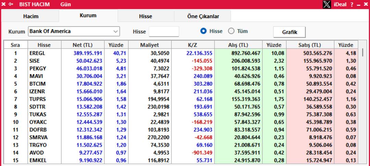This screenshot has height=166, width=370.
Task: Select the OYAKC stock cell
Action: [x=45, y=122]
